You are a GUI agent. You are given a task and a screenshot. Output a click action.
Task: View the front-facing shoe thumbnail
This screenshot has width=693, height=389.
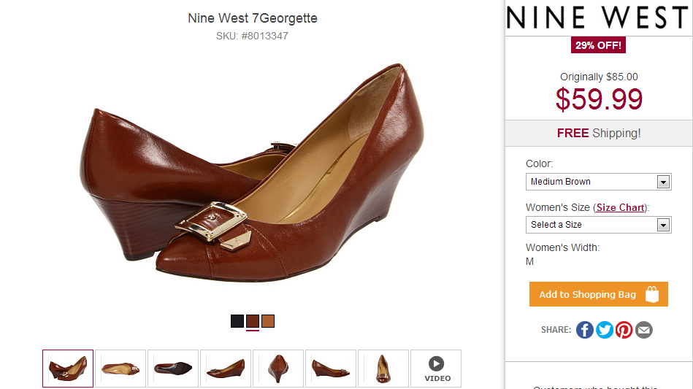point(383,369)
